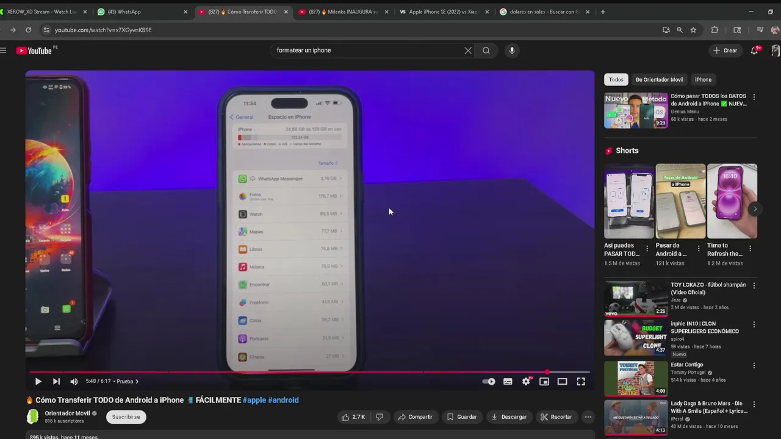781x439 pixels.
Task: Open options for Time to Refresh short
Action: (750, 249)
